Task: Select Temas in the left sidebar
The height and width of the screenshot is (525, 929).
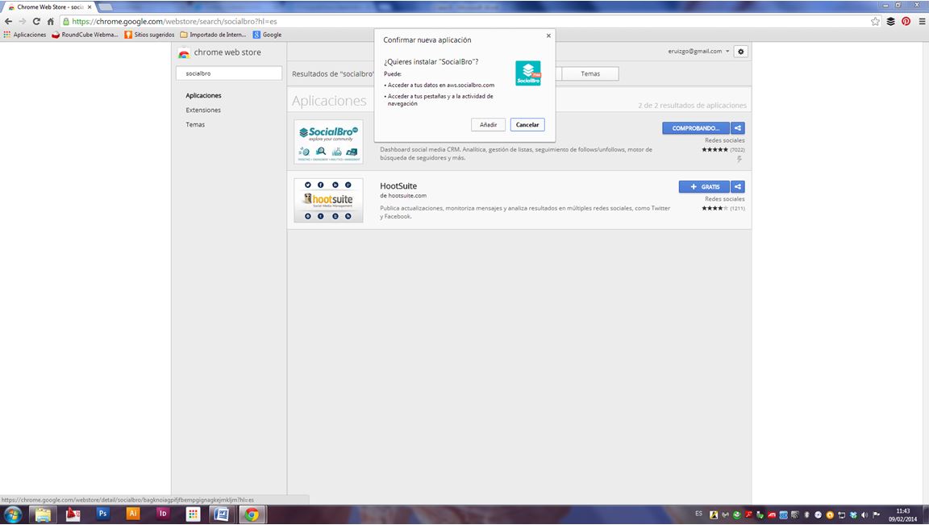Action: click(195, 125)
